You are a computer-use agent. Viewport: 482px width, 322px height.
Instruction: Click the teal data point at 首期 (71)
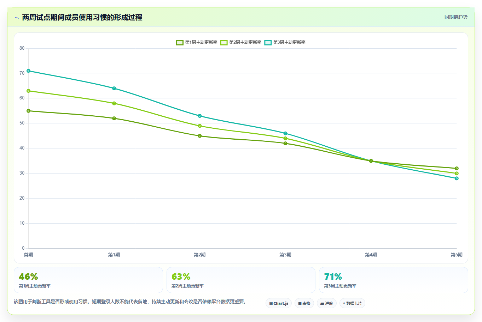29,71
